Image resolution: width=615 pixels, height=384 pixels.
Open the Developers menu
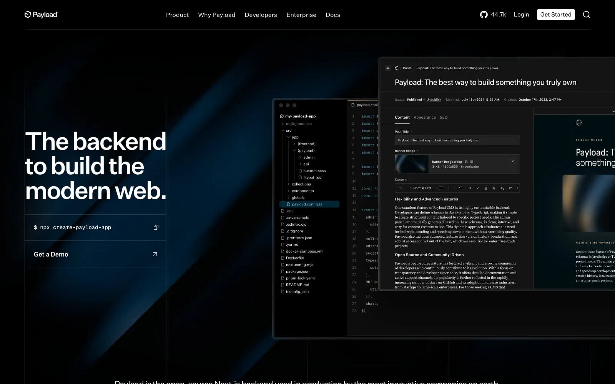[x=261, y=15]
